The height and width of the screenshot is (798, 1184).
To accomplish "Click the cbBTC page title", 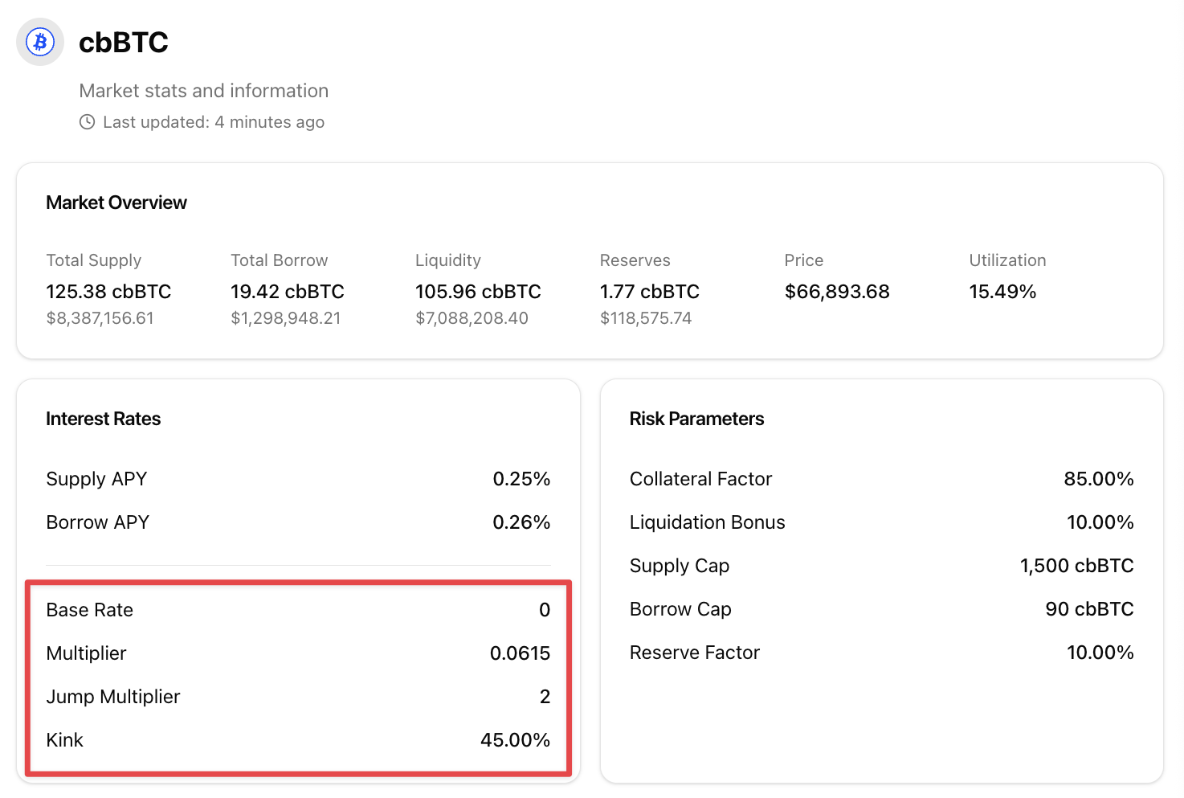I will [x=124, y=43].
